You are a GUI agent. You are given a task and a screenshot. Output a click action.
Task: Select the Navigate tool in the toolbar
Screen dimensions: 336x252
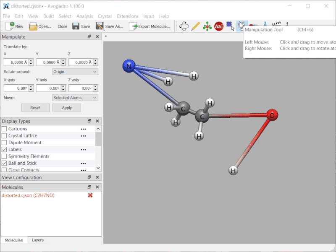click(184, 26)
